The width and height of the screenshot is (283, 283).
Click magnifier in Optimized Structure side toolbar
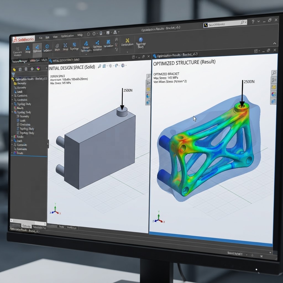(274, 73)
